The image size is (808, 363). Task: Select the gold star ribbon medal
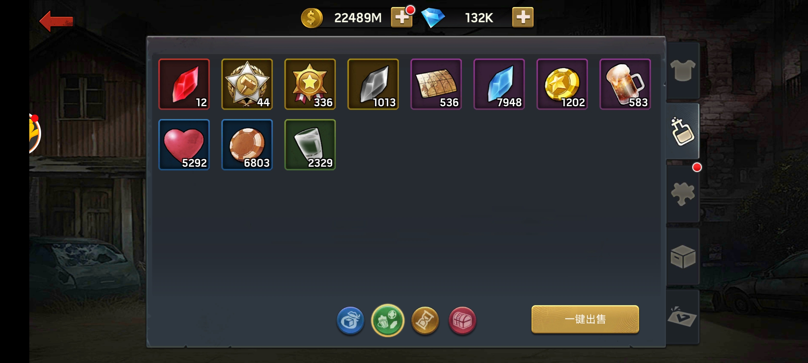coord(310,84)
